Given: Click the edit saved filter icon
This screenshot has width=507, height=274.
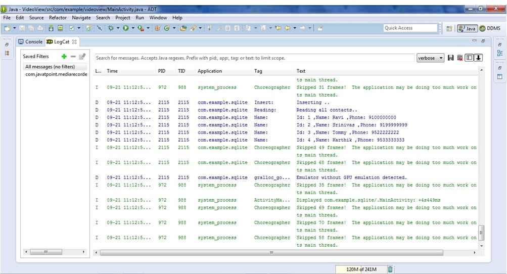Looking at the screenshot, I should [82, 57].
